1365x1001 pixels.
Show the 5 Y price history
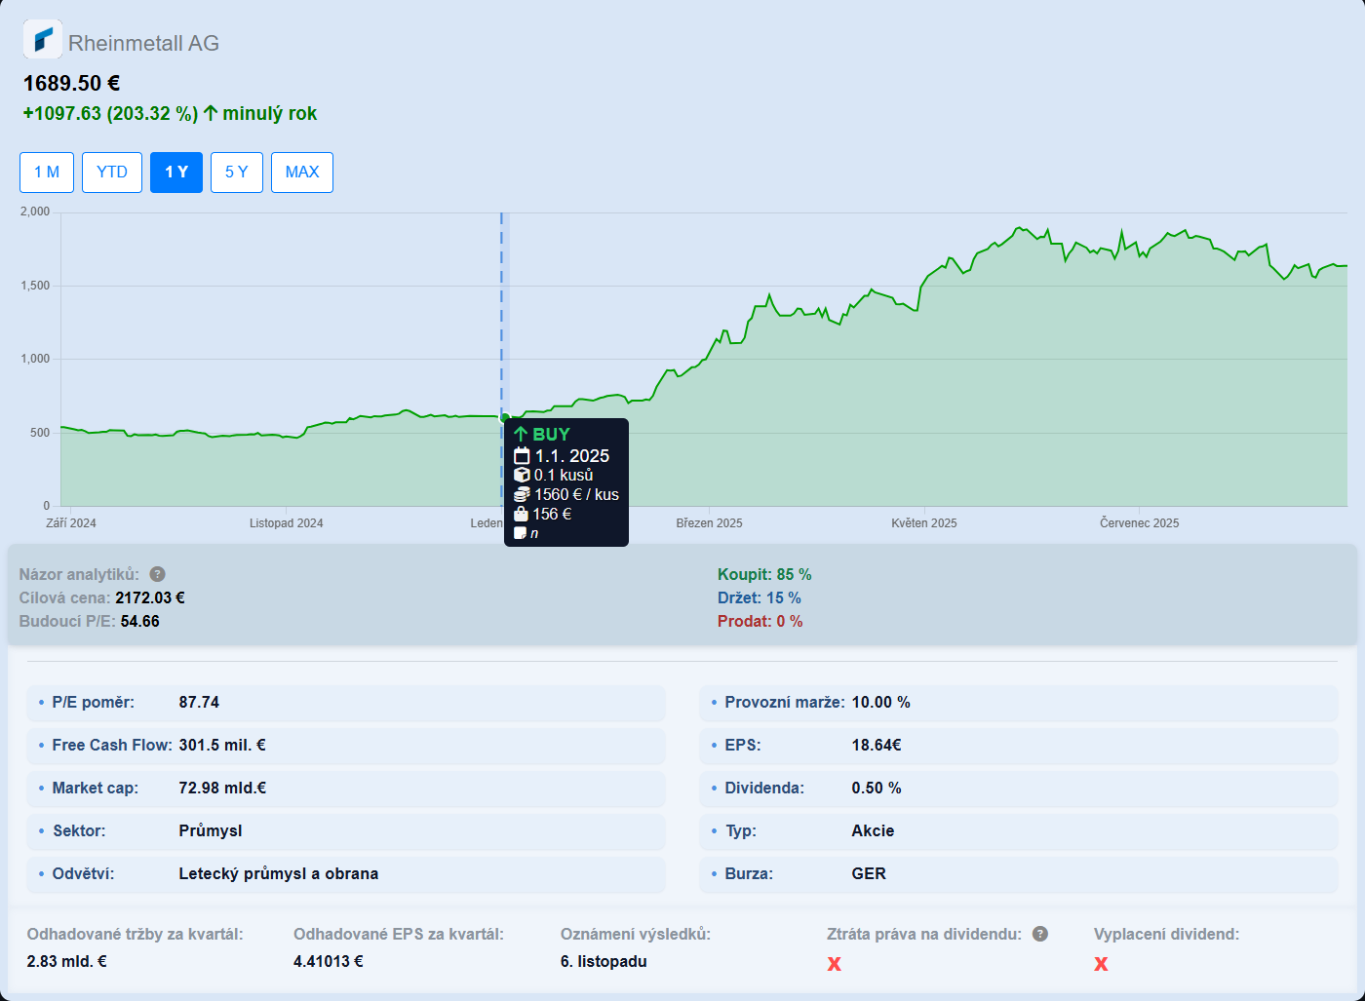(237, 173)
